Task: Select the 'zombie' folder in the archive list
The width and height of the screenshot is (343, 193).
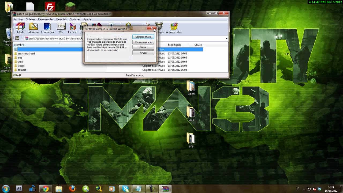Action: coord(22,70)
